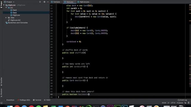Image resolution: width=191 pixels, height=107 pixels.
Task: Toggle the Structure side tab
Action: 1,93
